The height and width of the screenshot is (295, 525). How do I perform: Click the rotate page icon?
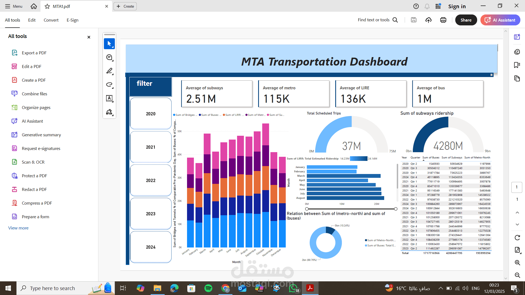click(x=517, y=238)
